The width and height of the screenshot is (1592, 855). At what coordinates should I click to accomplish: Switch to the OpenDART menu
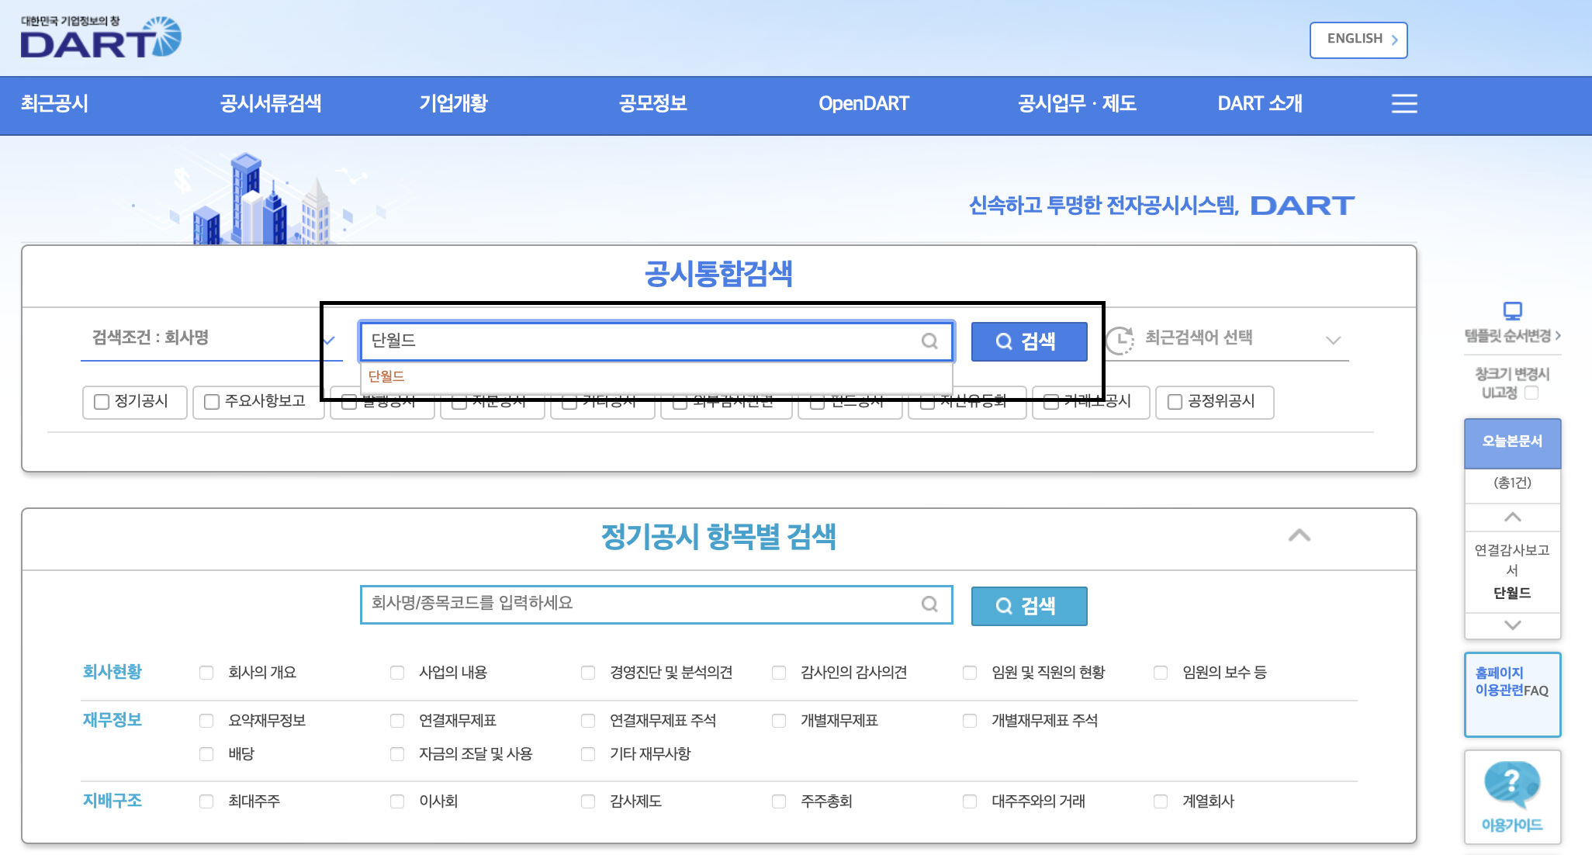pyautogui.click(x=863, y=104)
